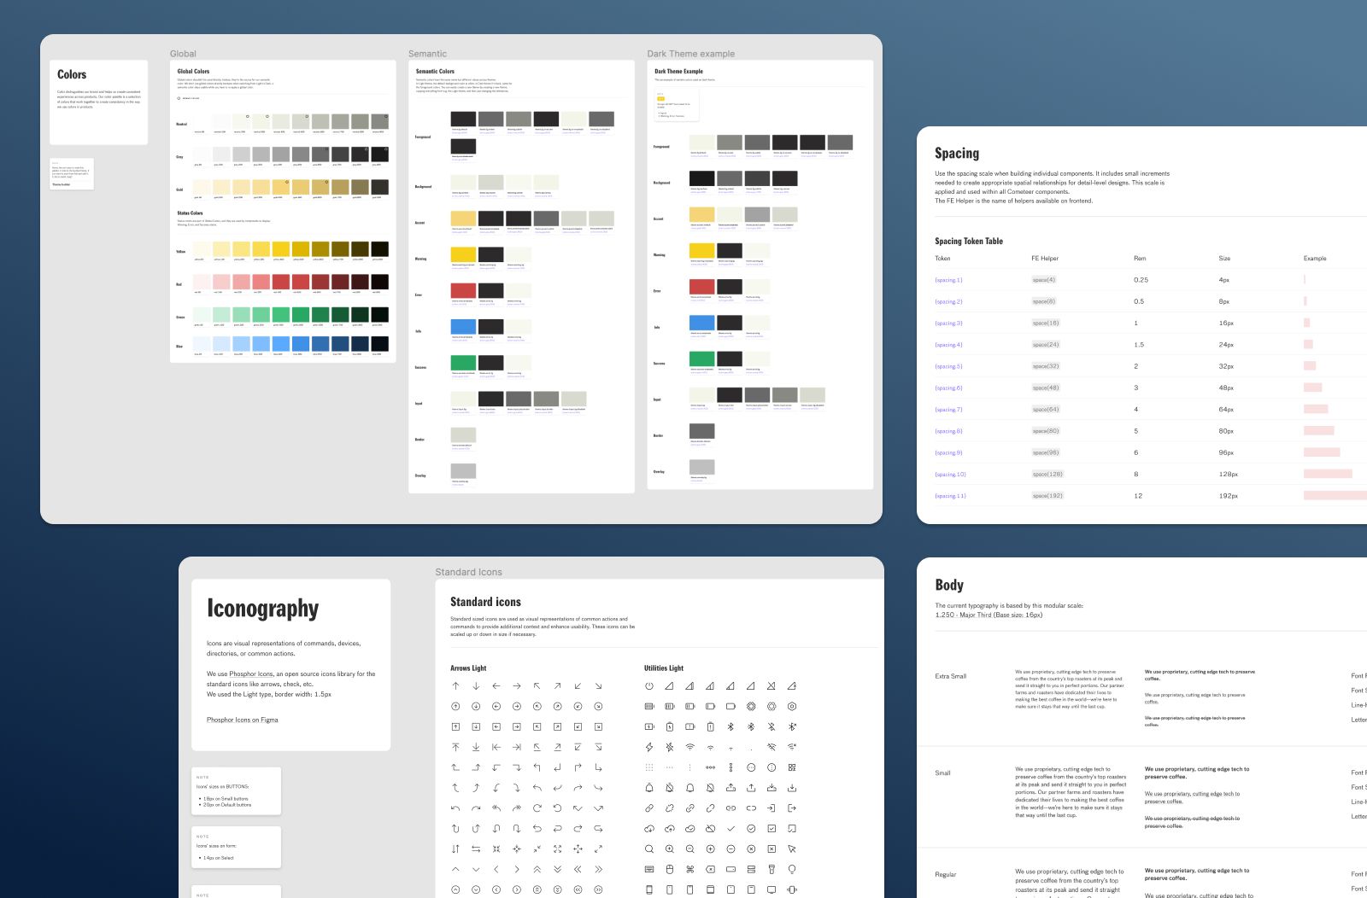Click the {spacing.11} token link
This screenshot has width=1367, height=898.
(x=950, y=496)
